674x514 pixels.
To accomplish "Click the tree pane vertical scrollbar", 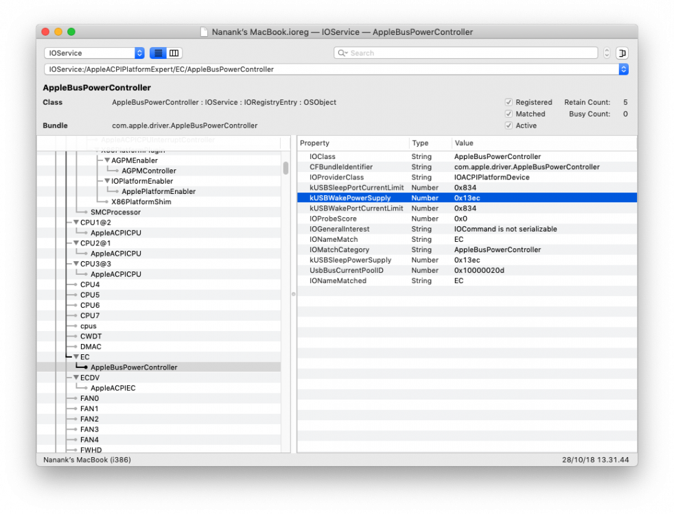I will tap(286, 168).
